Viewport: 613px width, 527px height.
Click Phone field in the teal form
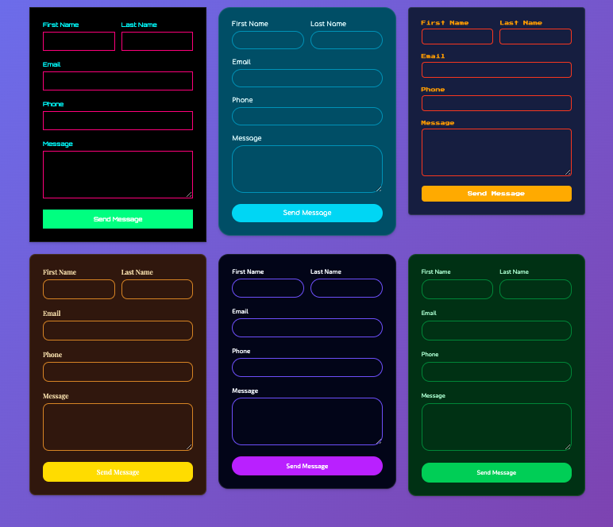coord(307,117)
